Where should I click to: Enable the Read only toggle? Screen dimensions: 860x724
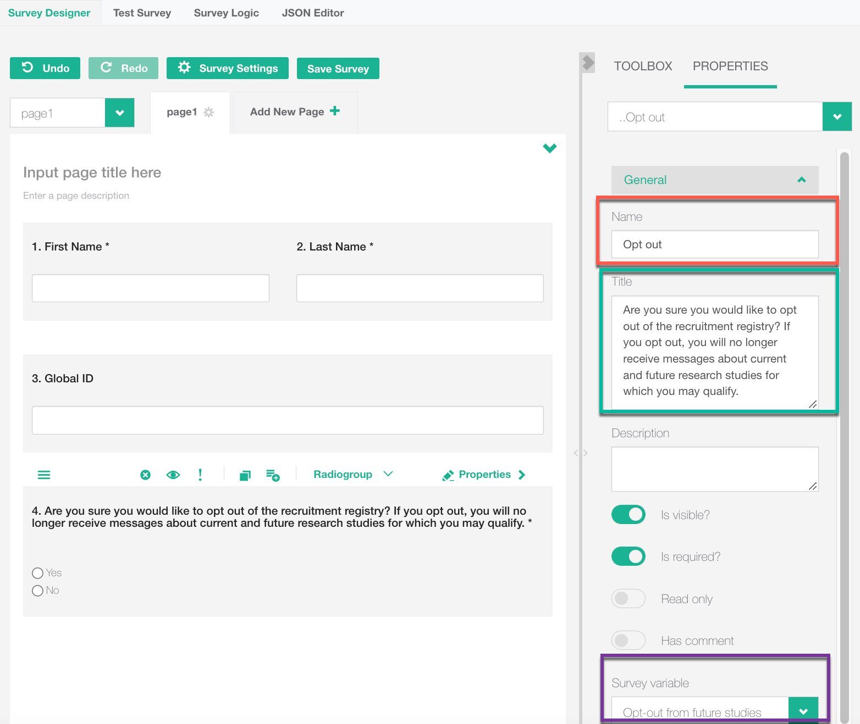[x=628, y=598]
